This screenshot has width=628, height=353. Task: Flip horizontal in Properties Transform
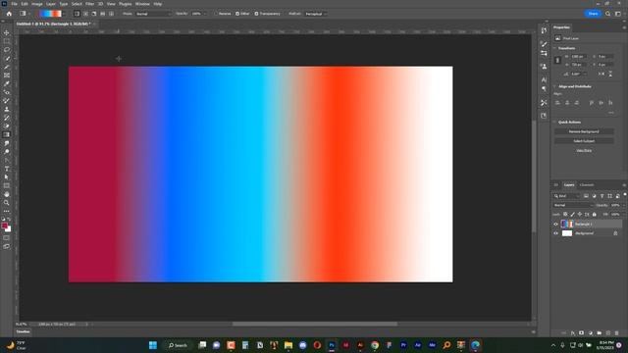[x=602, y=75]
